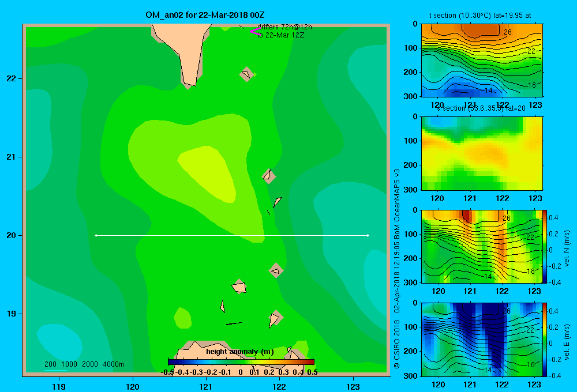Click the 'to 22-Mar 12Z' text
This screenshot has width=577, height=392.
coord(281,35)
